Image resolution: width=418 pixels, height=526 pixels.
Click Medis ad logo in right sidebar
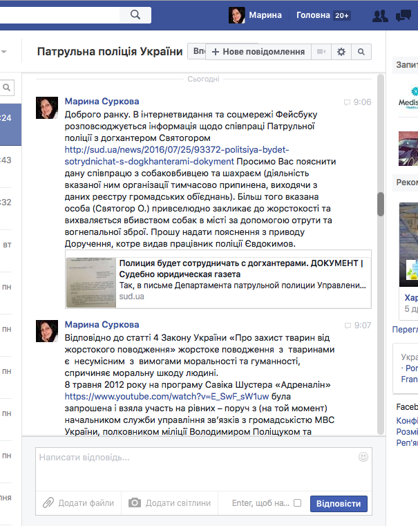click(408, 98)
